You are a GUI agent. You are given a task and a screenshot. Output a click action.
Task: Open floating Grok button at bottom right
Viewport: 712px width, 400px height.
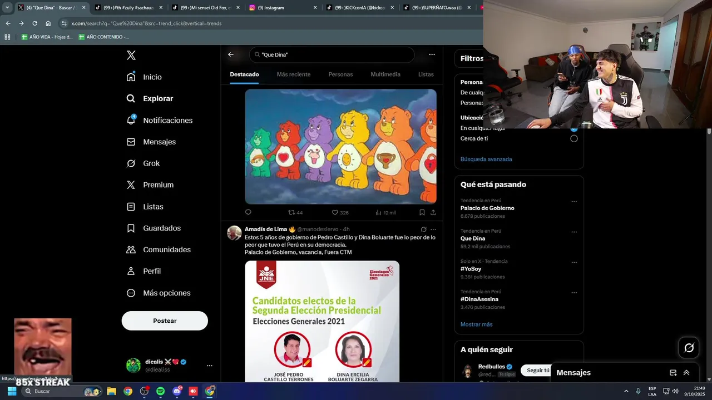click(x=689, y=348)
